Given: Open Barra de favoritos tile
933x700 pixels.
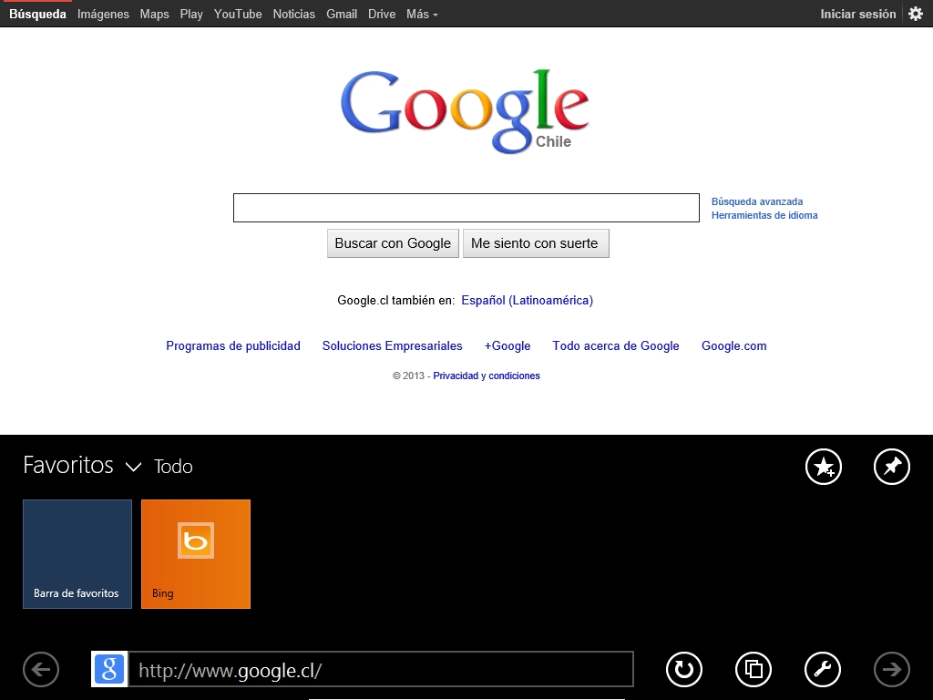Looking at the screenshot, I should 77,554.
